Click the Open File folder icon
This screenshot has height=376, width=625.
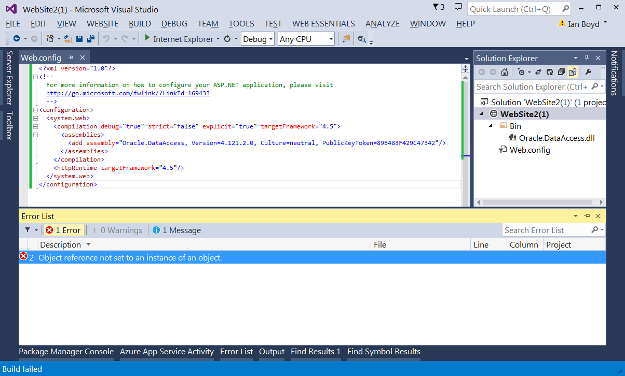68,39
